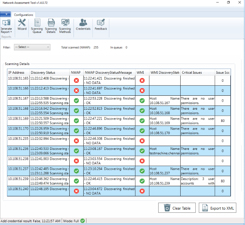Click the NMAP failed icon for 10.108.51.165
The width and height of the screenshot is (245, 225).
(76, 80)
